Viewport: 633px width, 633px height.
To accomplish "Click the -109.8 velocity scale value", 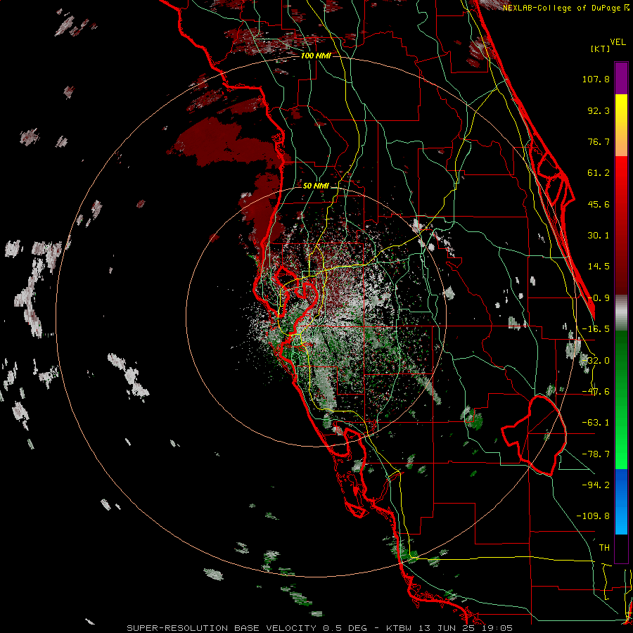I will point(593,516).
